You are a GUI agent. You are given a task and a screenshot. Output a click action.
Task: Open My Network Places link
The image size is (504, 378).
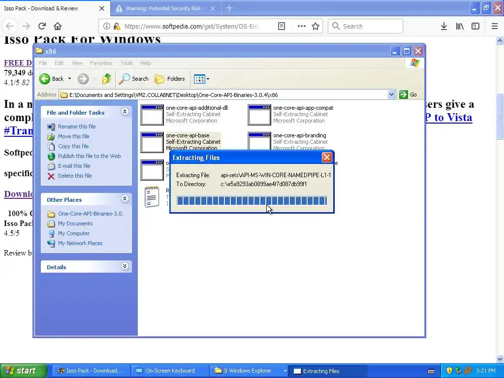[80, 243]
